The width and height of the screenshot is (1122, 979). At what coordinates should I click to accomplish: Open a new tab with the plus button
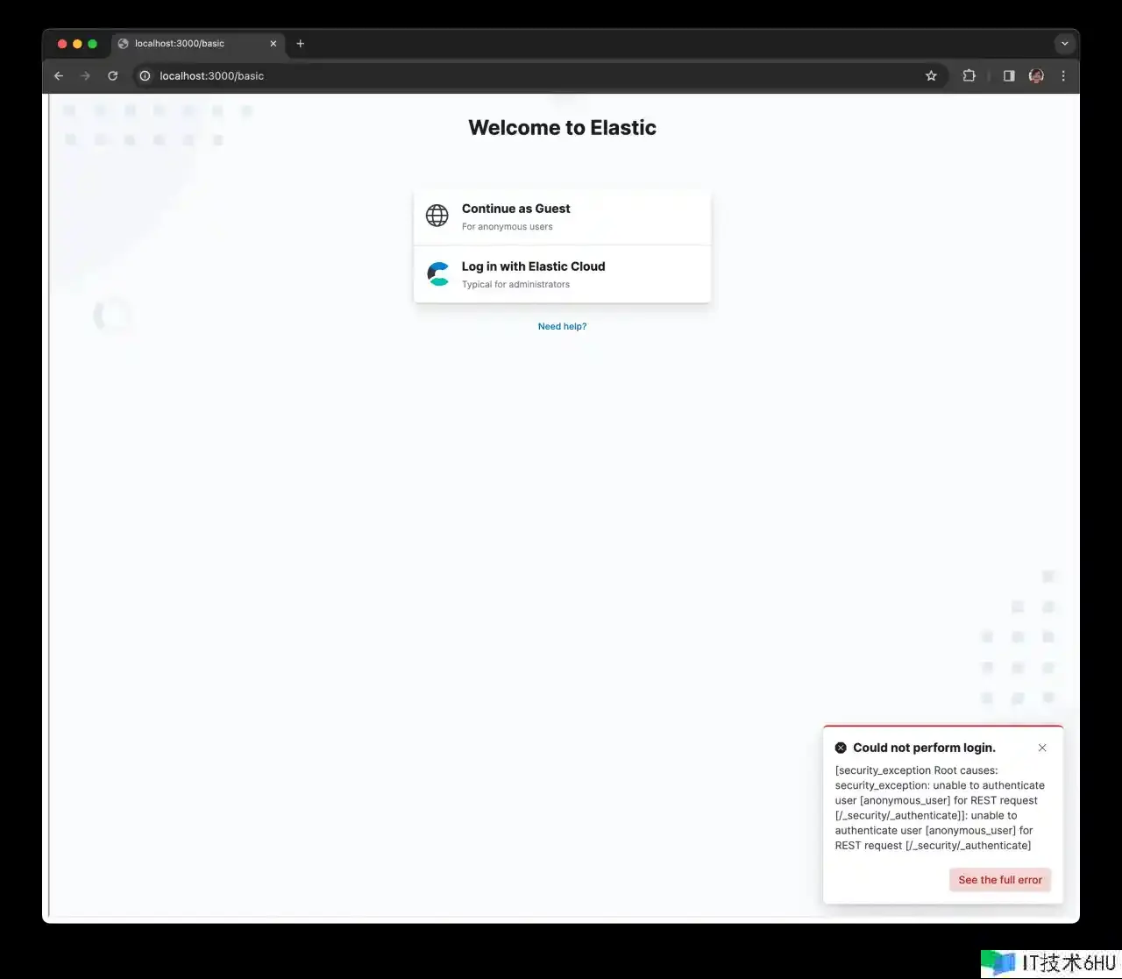tap(300, 43)
